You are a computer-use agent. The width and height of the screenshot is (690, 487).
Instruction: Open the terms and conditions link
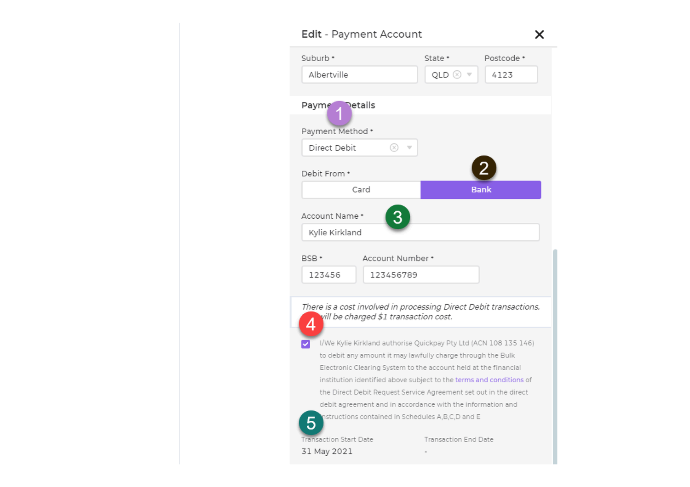489,379
